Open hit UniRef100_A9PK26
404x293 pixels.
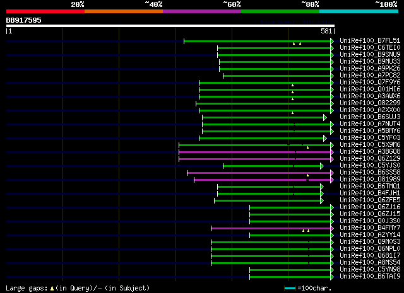(370, 68)
